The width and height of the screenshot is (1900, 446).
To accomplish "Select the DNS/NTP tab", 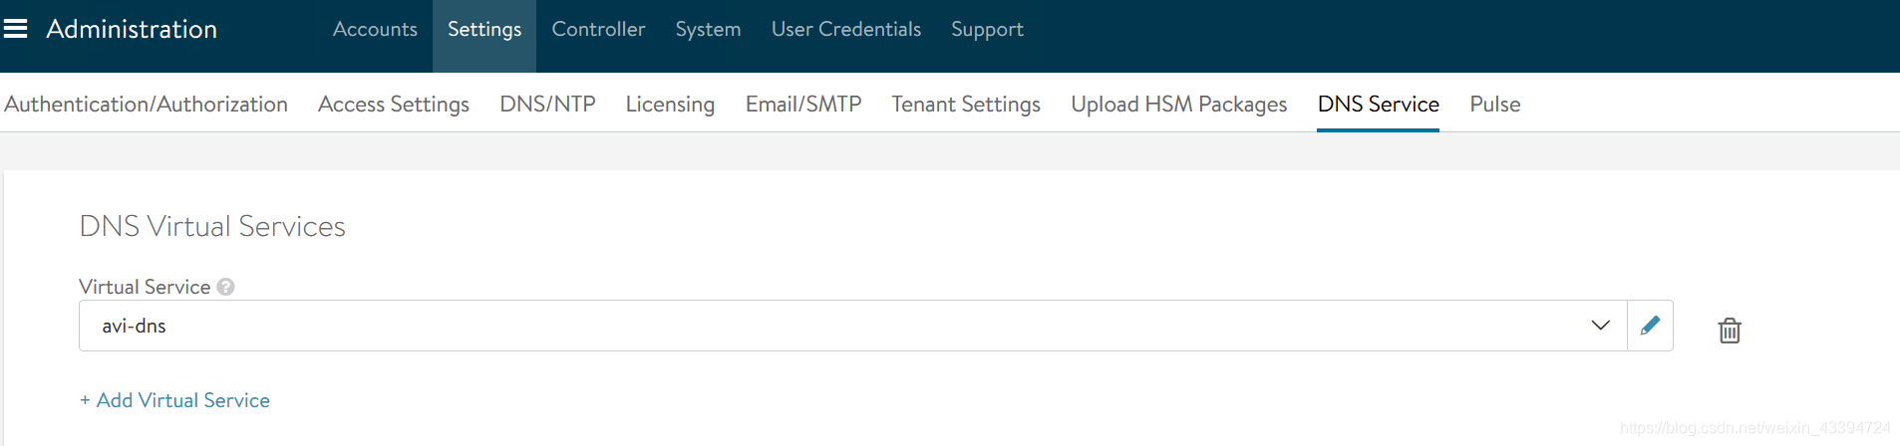I will pyautogui.click(x=547, y=104).
